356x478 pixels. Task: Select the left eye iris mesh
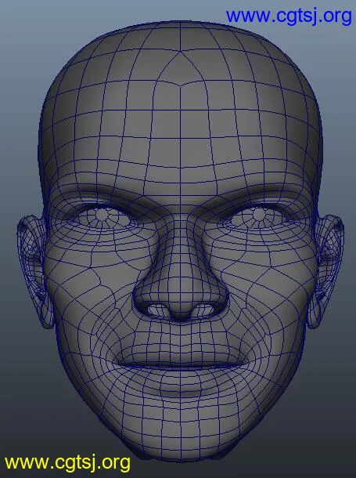point(102,215)
